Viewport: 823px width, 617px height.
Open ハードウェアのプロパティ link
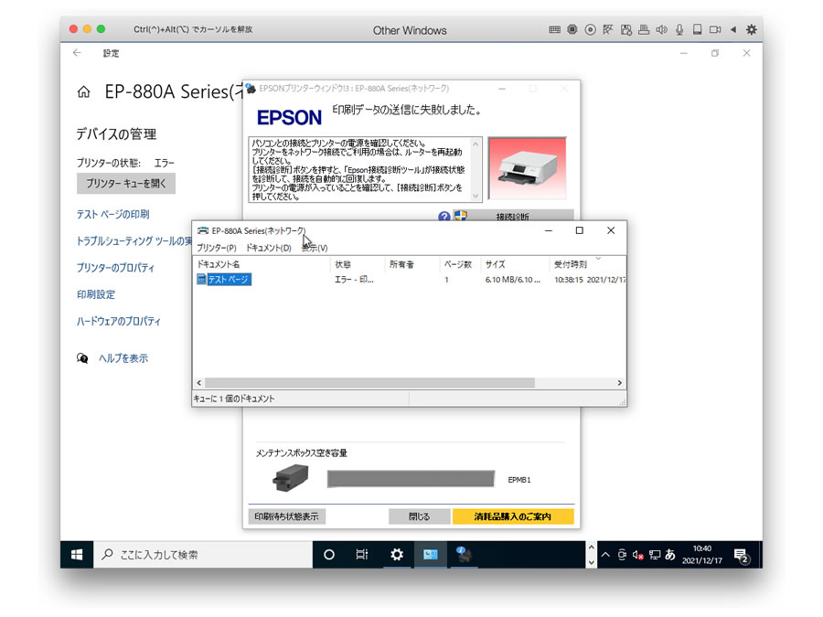point(119,321)
